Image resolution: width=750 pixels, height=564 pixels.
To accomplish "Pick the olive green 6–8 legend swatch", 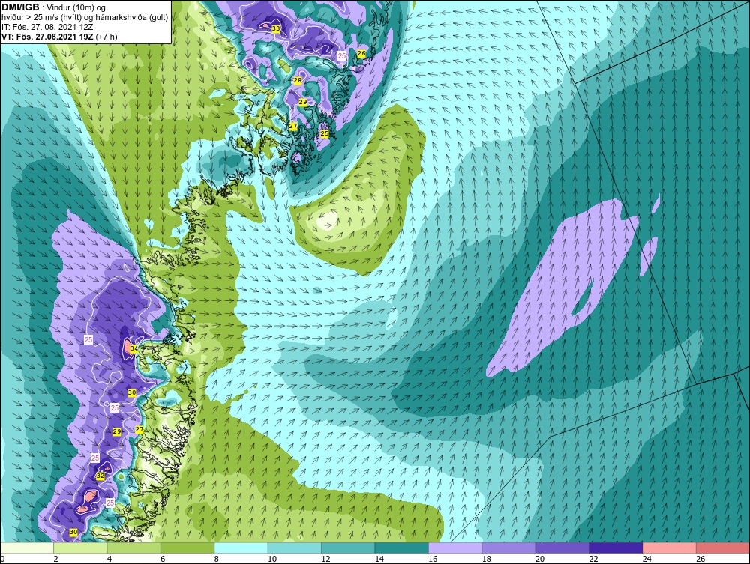I will pos(187,548).
